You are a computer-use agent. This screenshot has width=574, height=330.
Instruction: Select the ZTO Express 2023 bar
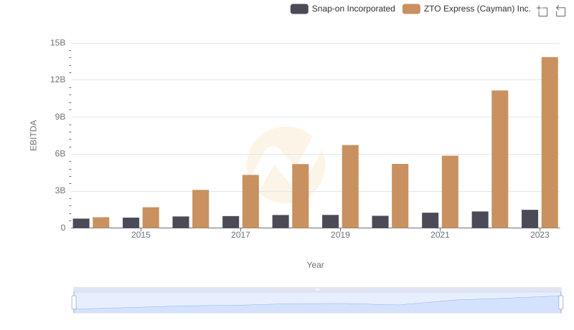(550, 142)
